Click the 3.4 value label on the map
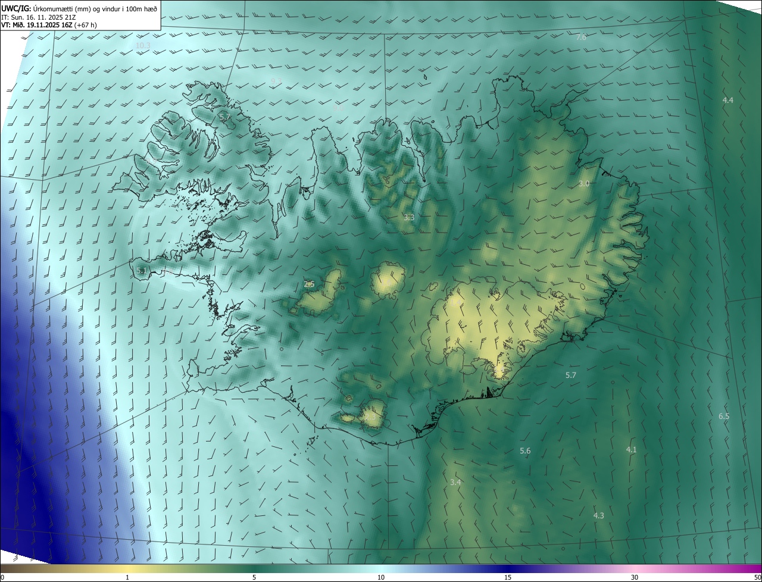 click(455, 482)
